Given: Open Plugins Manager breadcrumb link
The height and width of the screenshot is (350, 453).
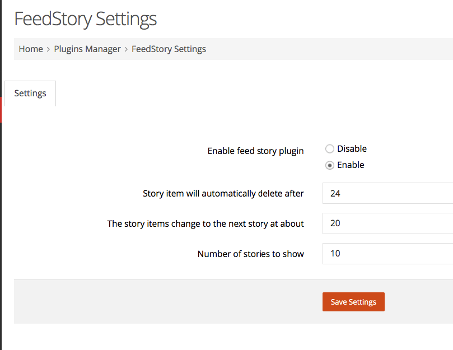Looking at the screenshot, I should [87, 49].
